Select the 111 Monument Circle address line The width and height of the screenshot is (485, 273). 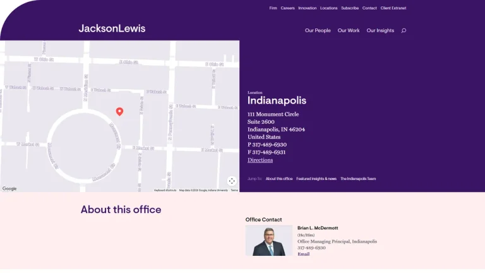tap(273, 114)
